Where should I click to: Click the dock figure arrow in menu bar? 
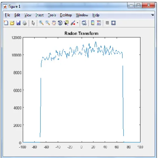point(152,15)
